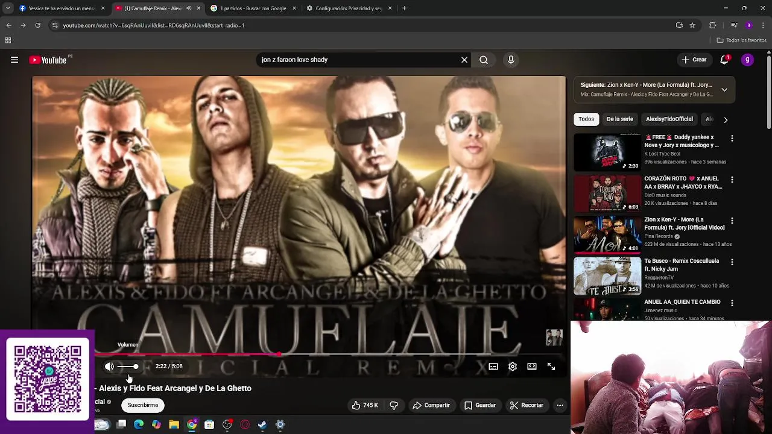Mute the video with the volume icon
This screenshot has width=772, height=434.
pyautogui.click(x=109, y=366)
